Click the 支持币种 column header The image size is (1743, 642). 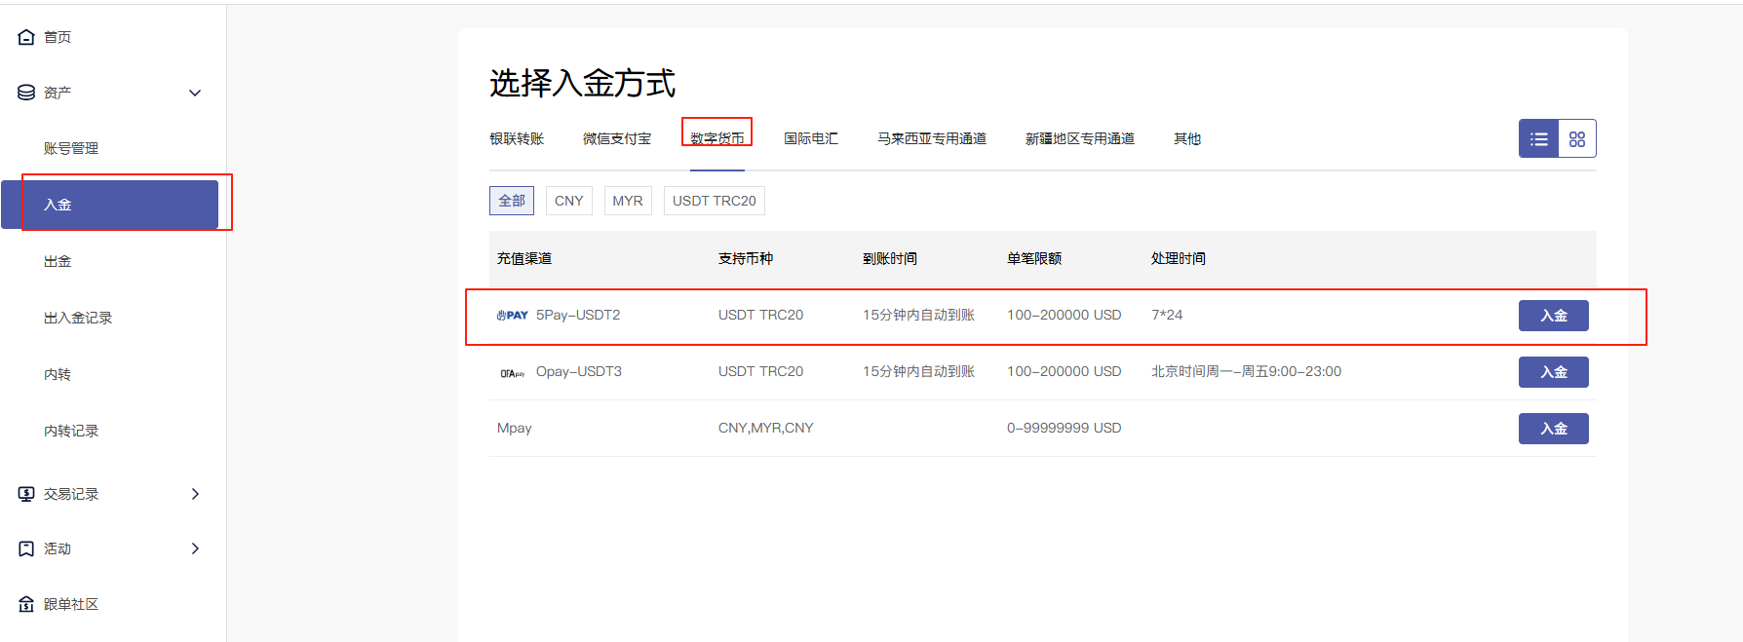click(746, 258)
